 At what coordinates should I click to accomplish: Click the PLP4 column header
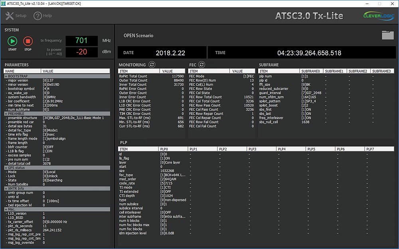pyautogui.click(x=291, y=149)
